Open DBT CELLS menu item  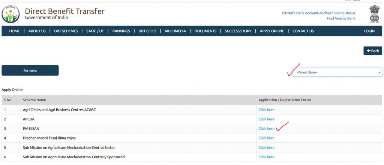[147, 31]
